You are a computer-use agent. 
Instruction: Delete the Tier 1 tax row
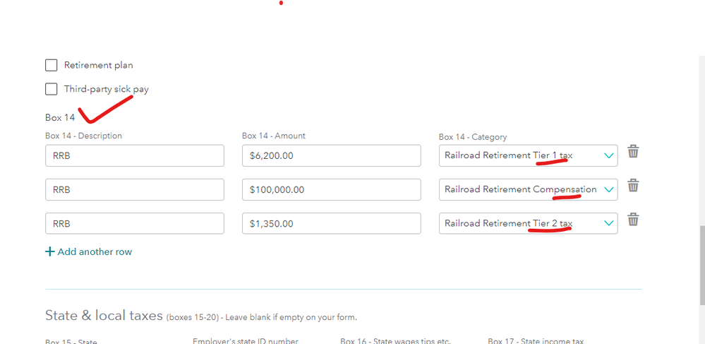(634, 152)
